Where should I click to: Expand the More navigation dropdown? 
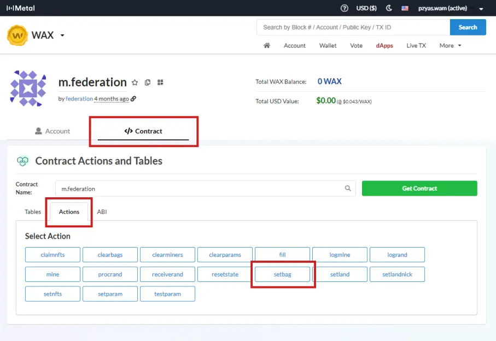click(450, 45)
